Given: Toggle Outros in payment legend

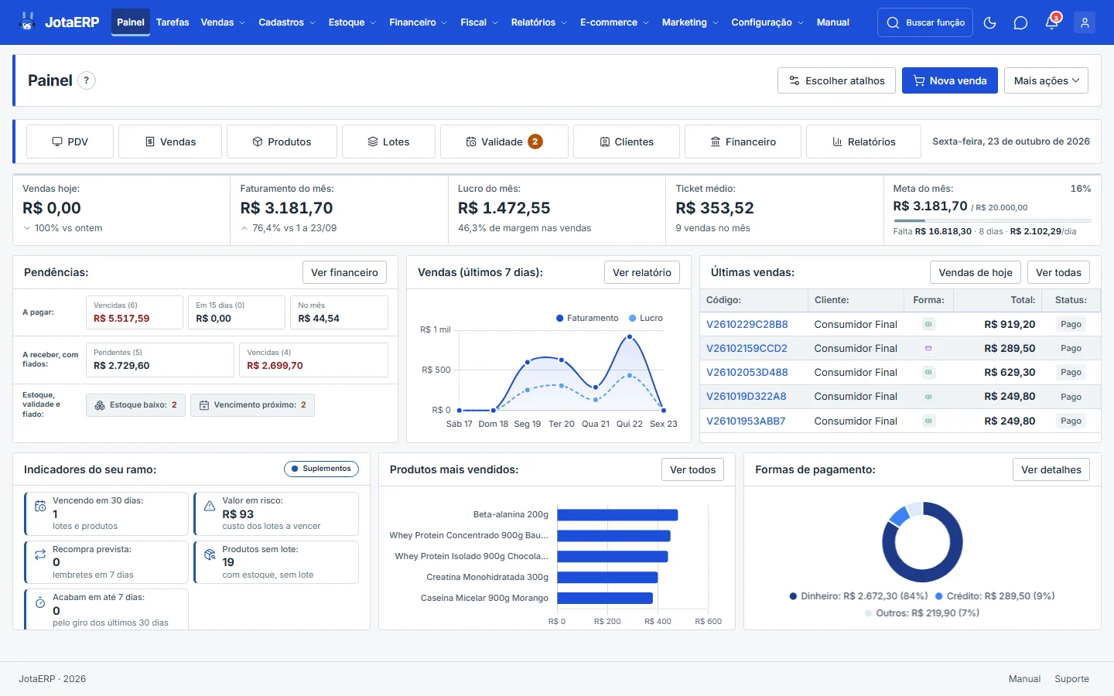Looking at the screenshot, I should coord(922,613).
